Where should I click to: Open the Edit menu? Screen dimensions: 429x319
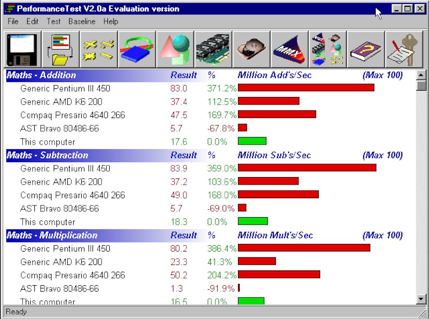click(x=32, y=21)
